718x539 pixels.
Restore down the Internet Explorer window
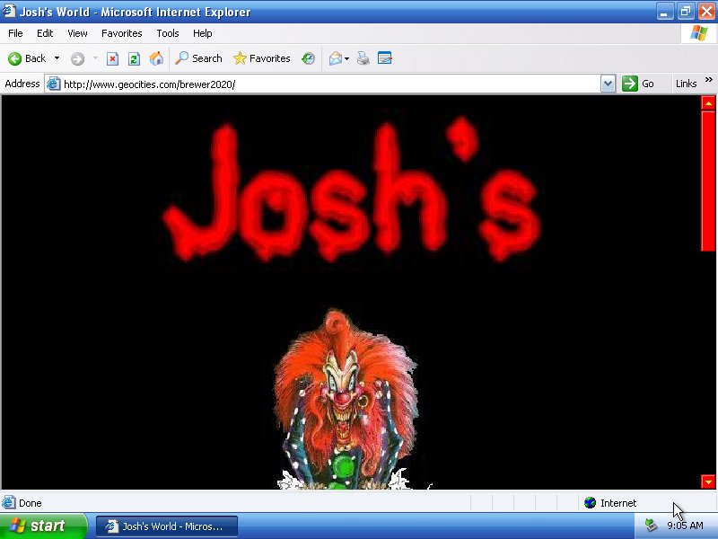686,12
